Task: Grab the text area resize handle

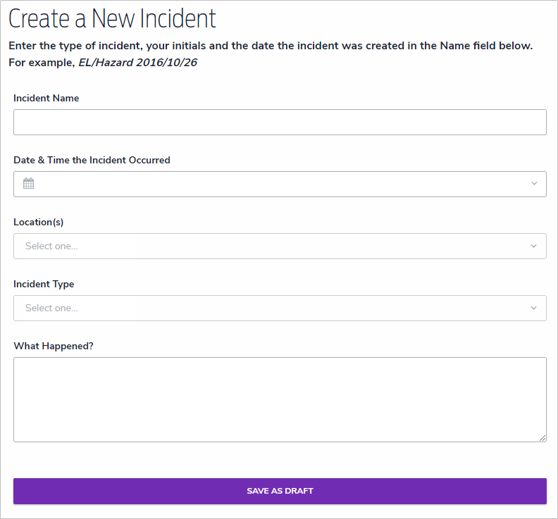Action: 542,438
